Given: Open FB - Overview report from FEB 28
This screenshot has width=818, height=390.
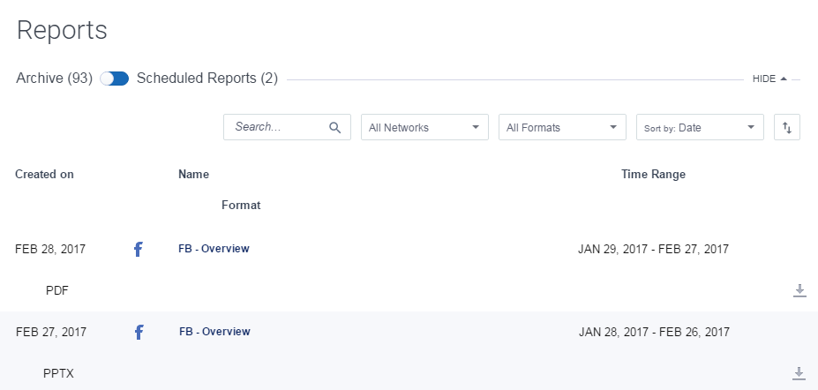Looking at the screenshot, I should pyautogui.click(x=214, y=249).
